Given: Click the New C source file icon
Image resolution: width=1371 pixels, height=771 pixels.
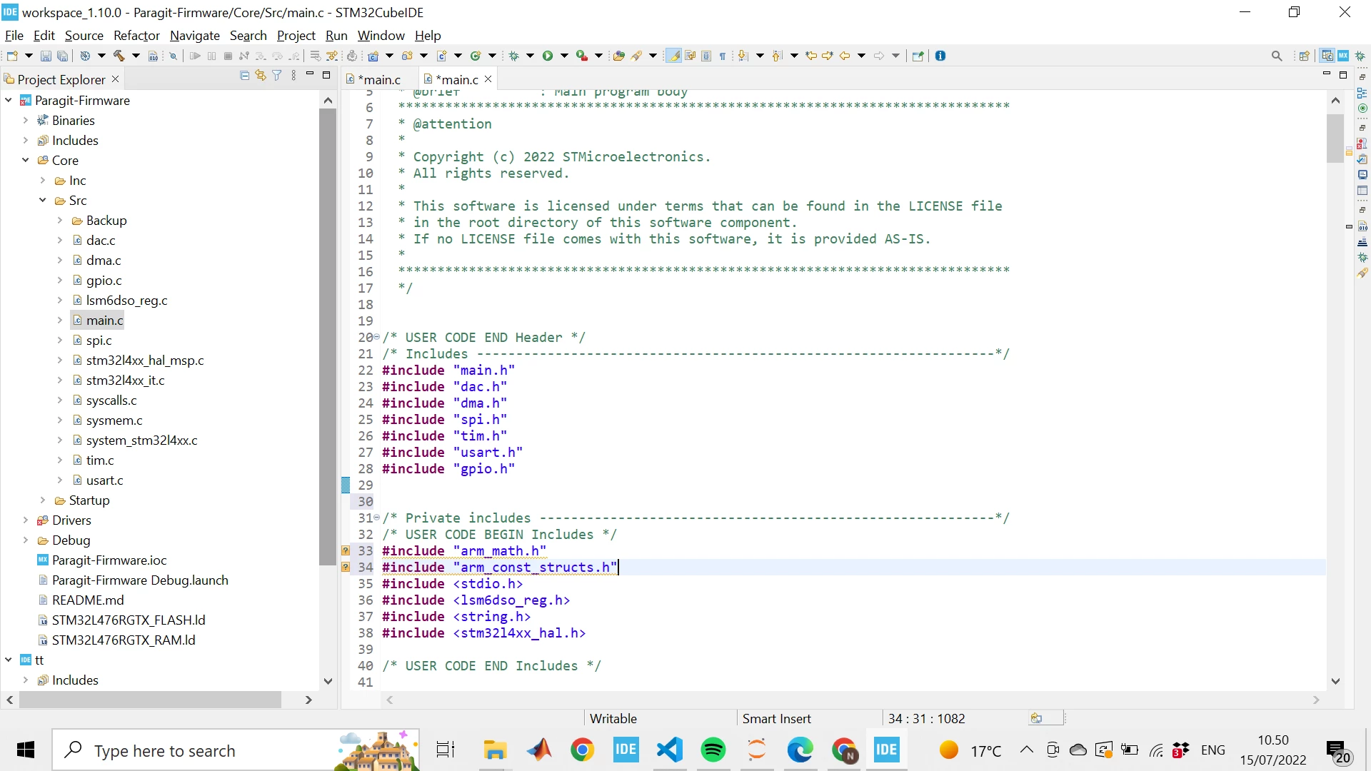Looking at the screenshot, I should pos(442,56).
